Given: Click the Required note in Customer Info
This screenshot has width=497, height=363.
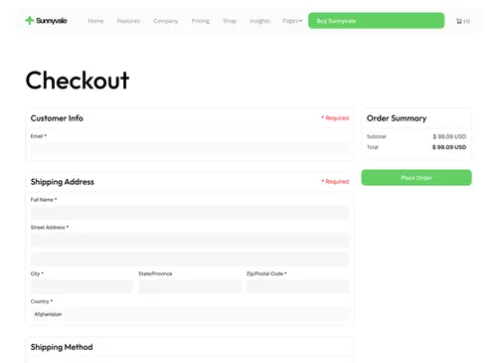Looking at the screenshot, I should coord(335,118).
